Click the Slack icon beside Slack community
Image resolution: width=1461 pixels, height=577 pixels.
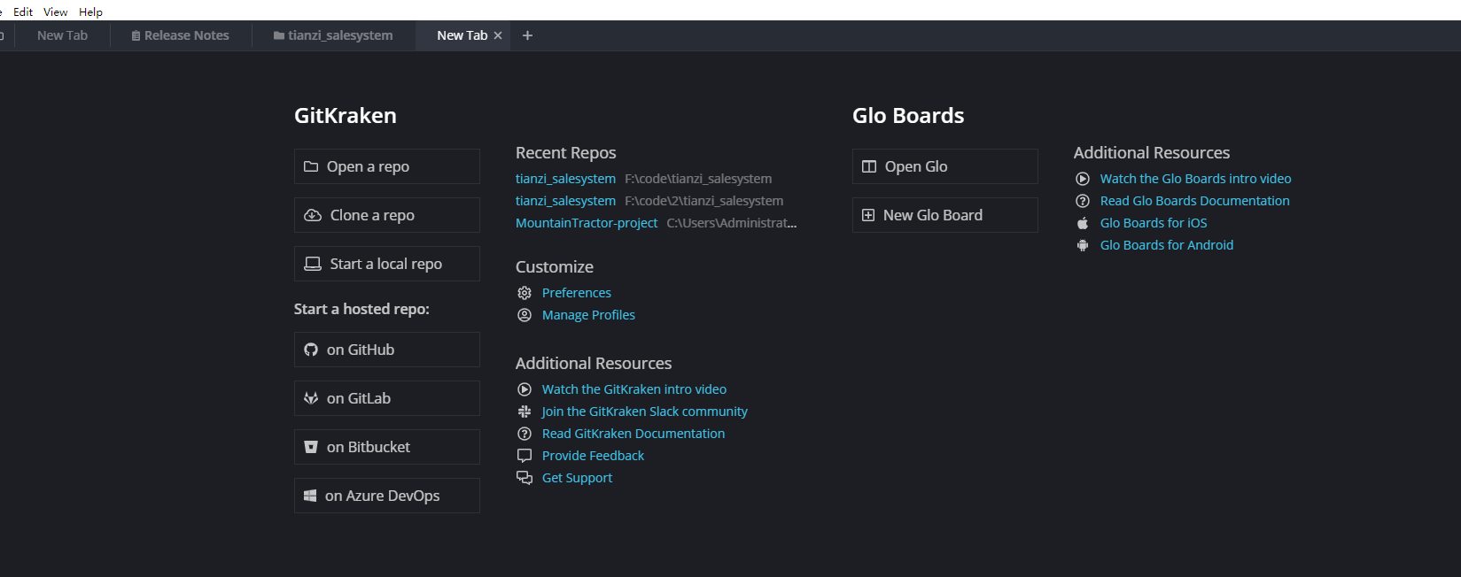tap(525, 412)
